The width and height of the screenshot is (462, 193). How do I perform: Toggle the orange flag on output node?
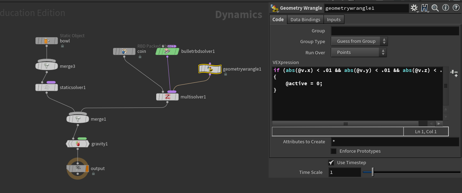tap(87, 168)
